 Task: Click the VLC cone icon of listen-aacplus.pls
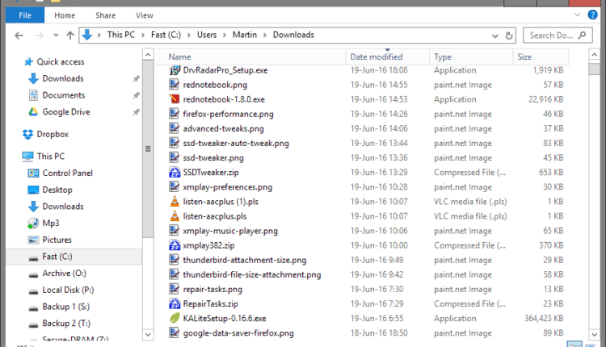175,216
